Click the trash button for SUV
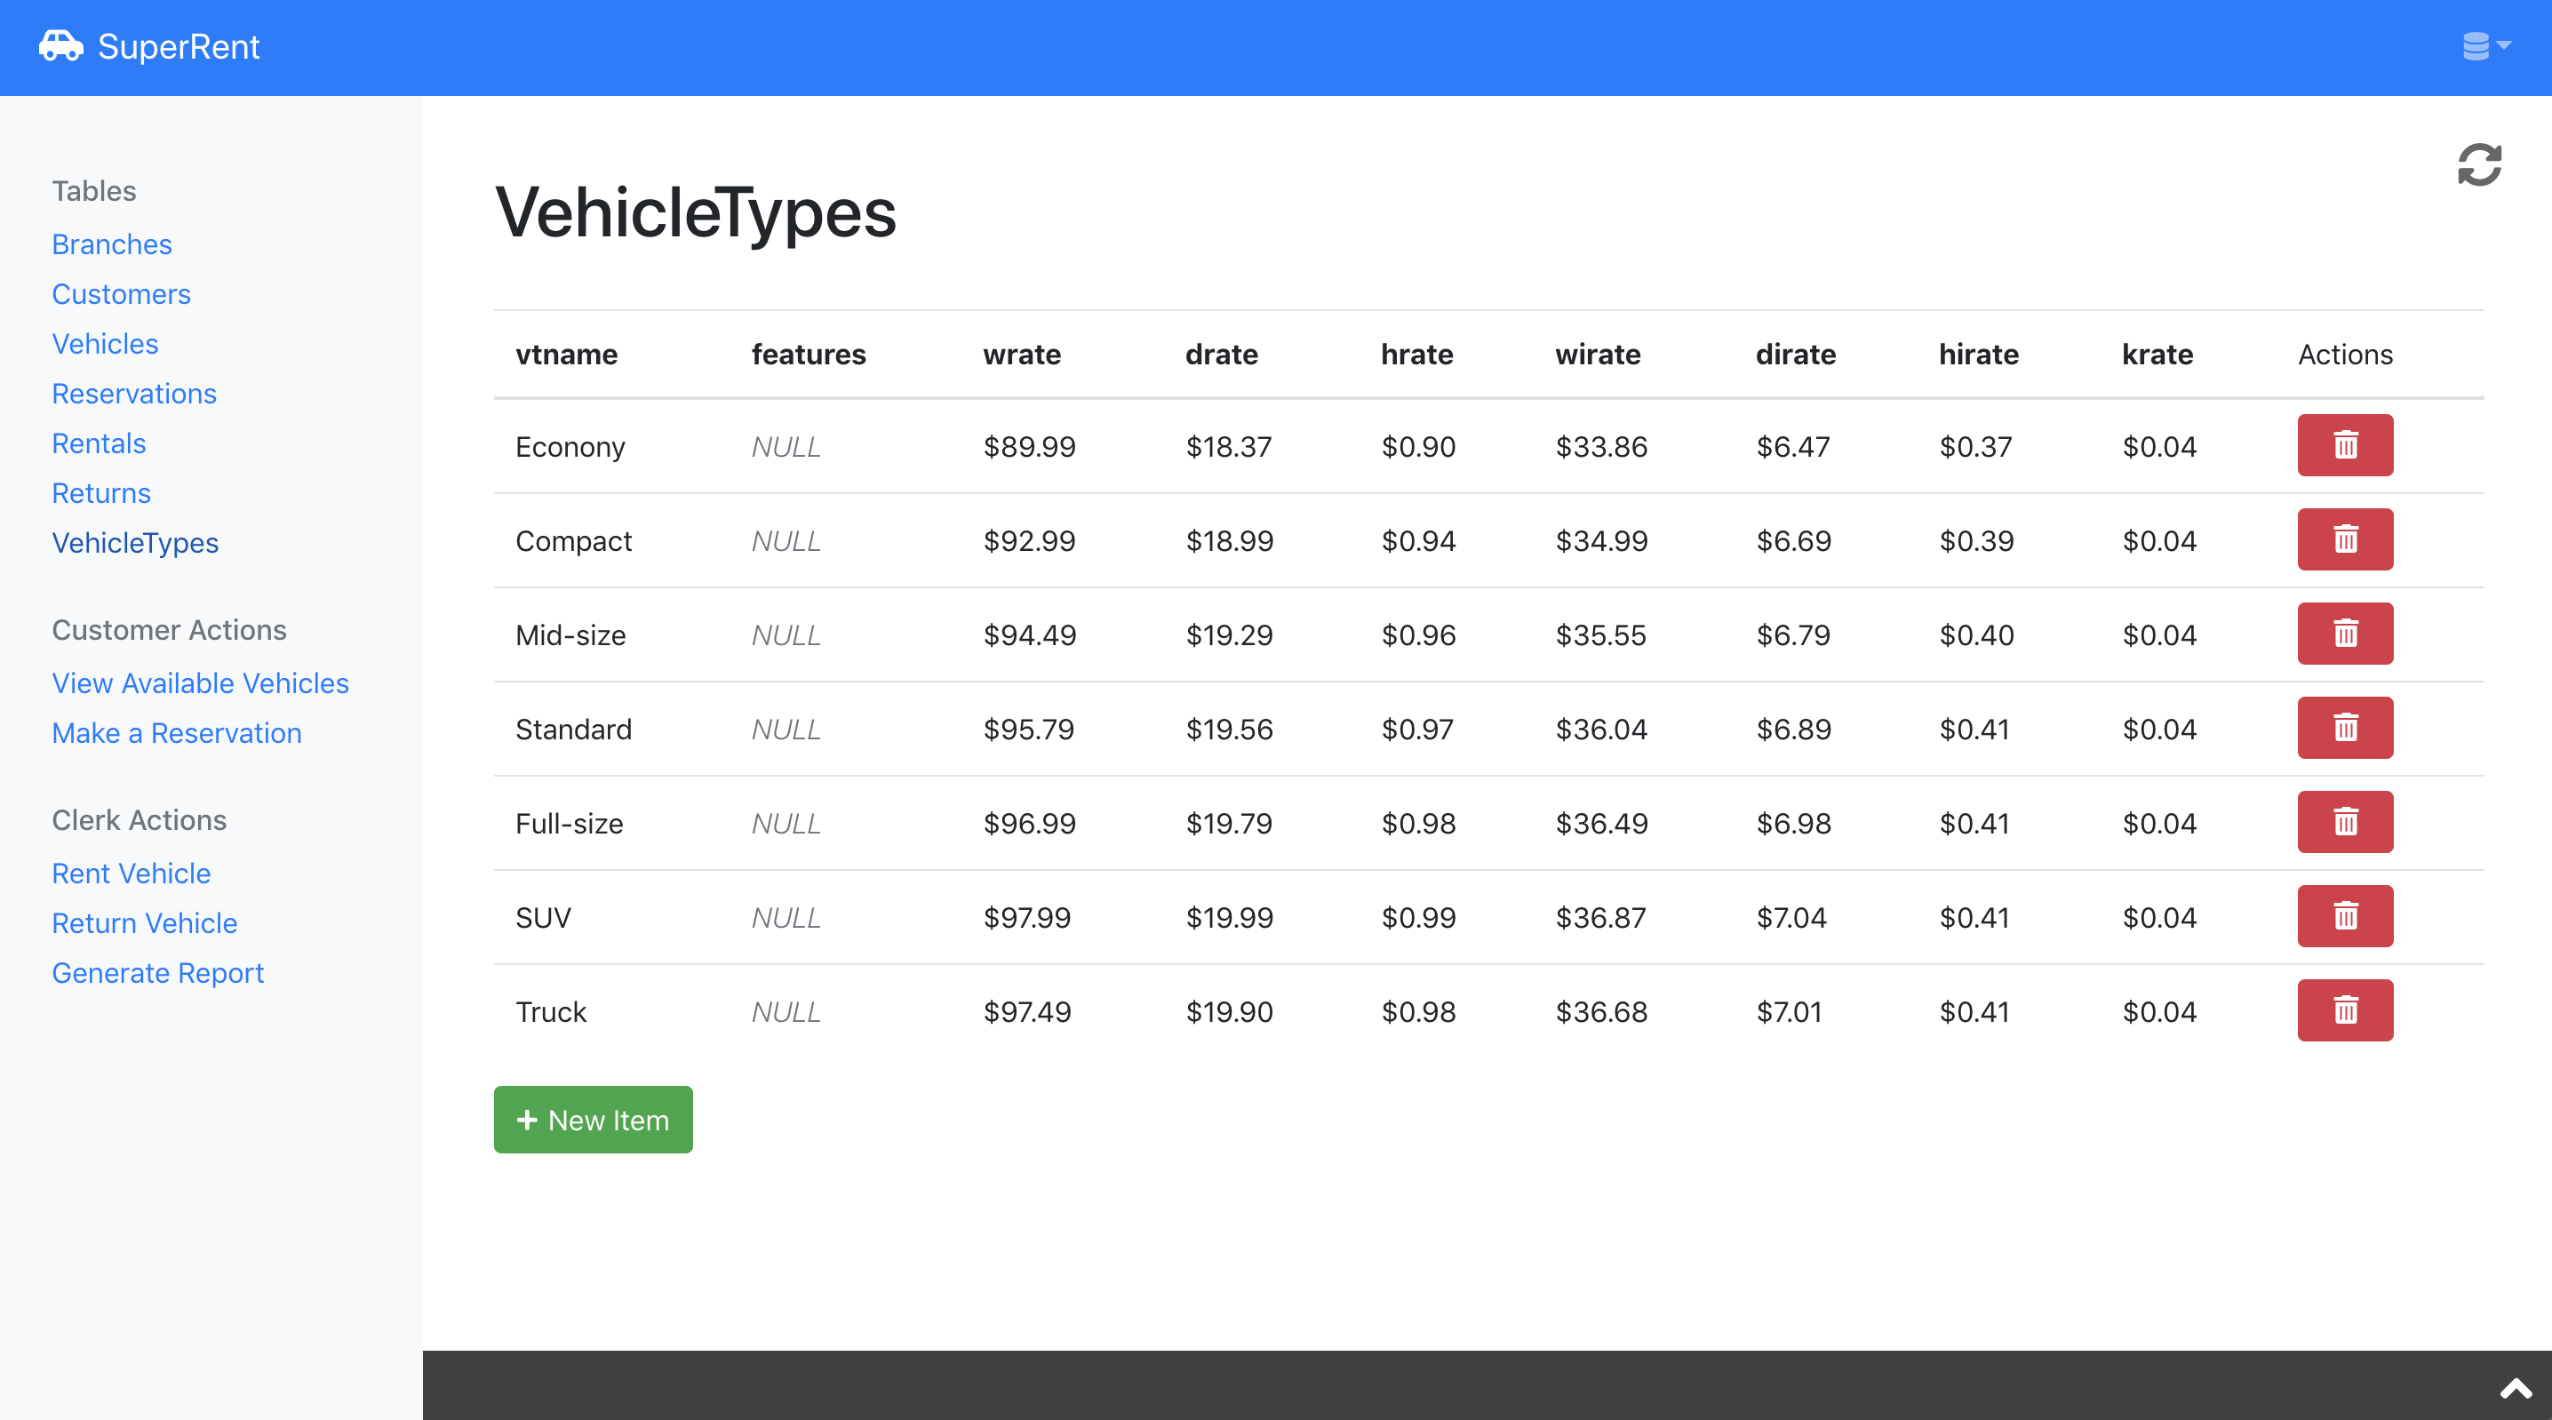This screenshot has width=2552, height=1420. [2344, 917]
